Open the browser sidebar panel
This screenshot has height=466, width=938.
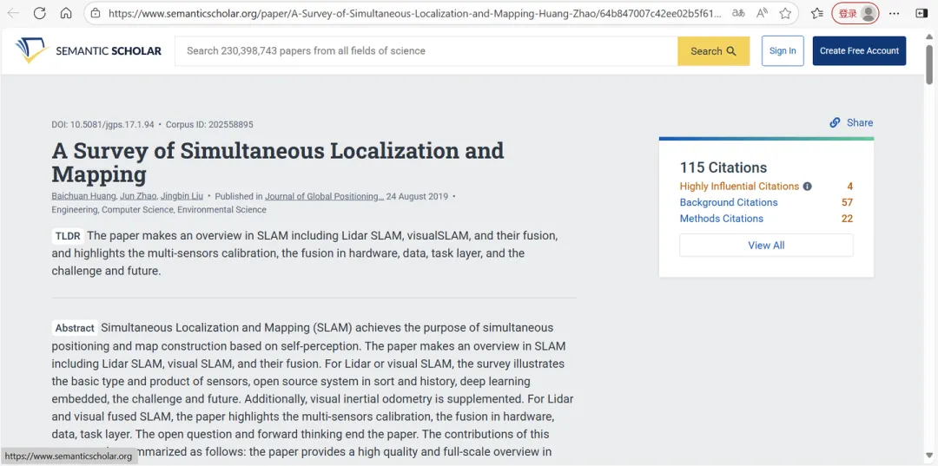[921, 13]
